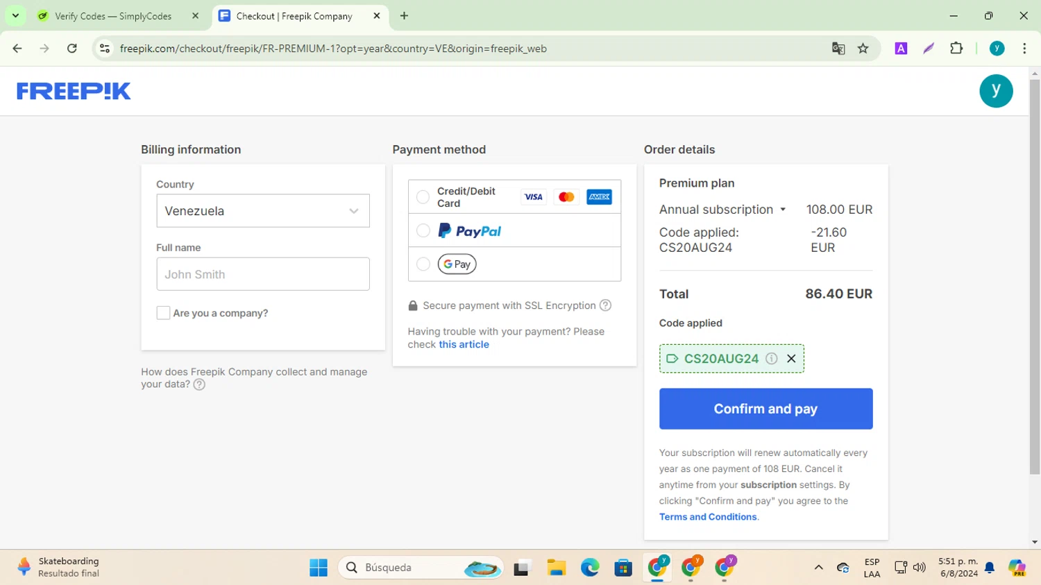Click the browser forward arrow

44,49
